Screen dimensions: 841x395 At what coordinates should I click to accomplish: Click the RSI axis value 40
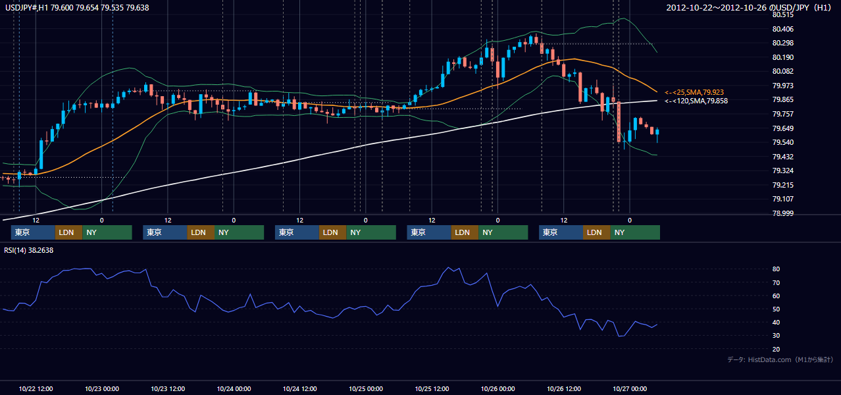click(777, 322)
